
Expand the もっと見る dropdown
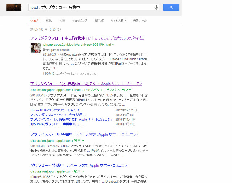point(119,21)
